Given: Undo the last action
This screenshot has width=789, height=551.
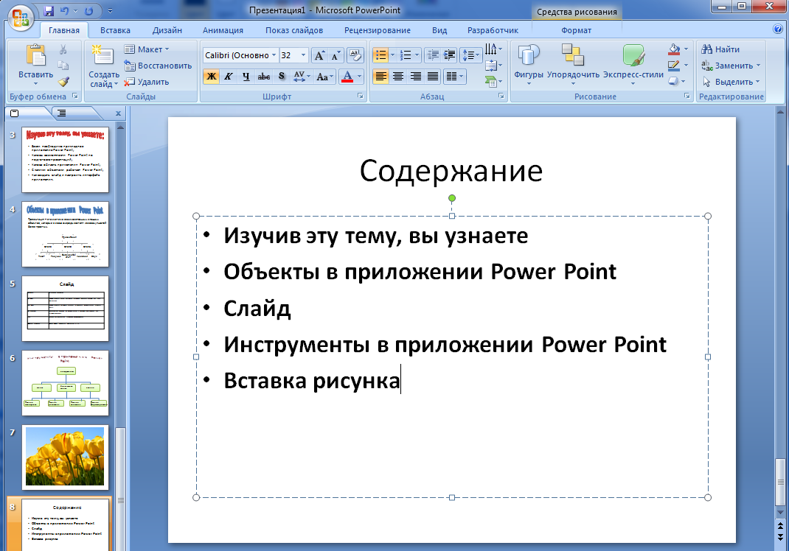Looking at the screenshot, I should click(64, 10).
